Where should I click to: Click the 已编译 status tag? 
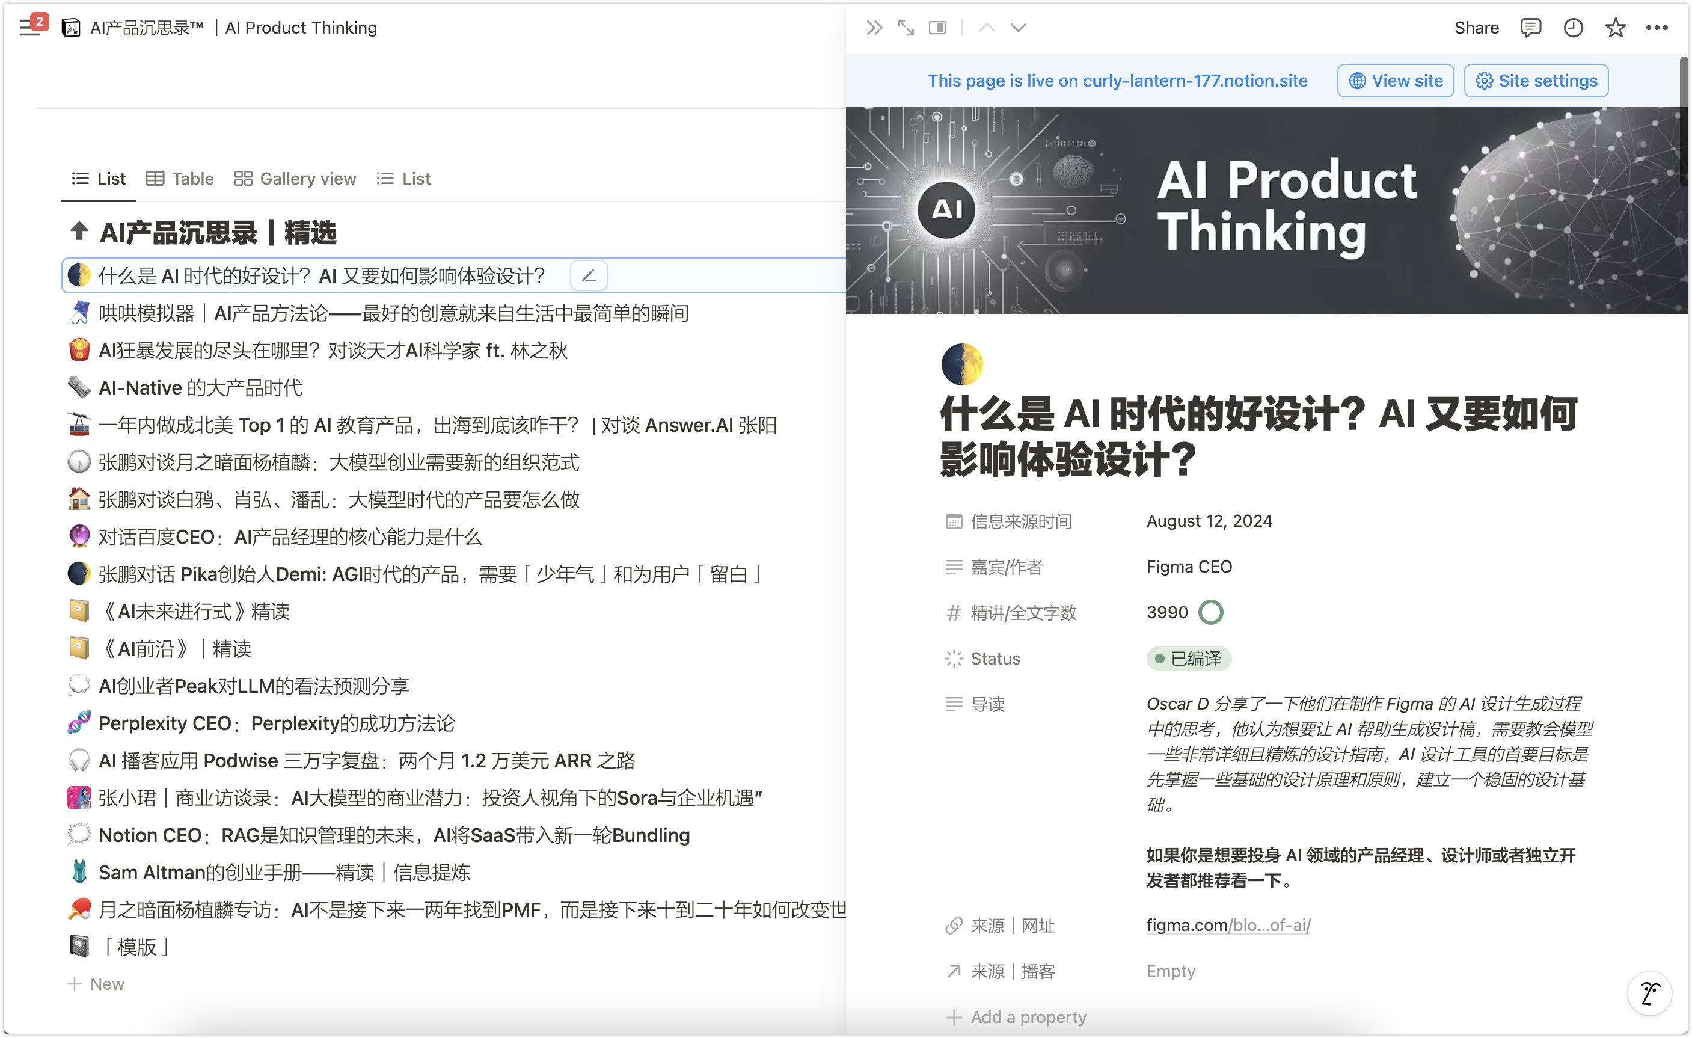pyautogui.click(x=1189, y=659)
